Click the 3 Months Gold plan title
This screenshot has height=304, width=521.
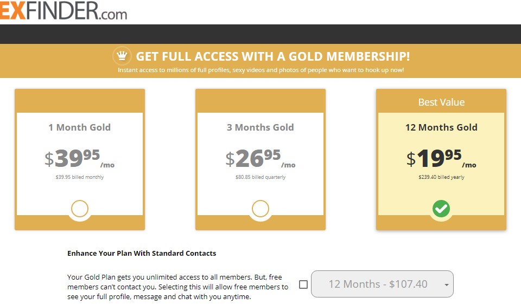pos(260,127)
